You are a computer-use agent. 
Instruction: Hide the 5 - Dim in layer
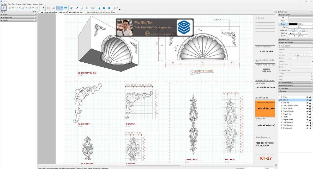[x=307, y=100]
